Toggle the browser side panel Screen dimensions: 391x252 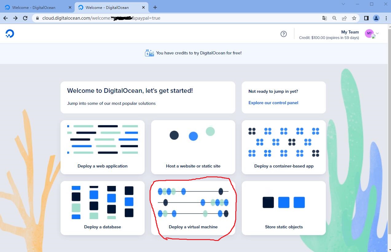pos(366,18)
